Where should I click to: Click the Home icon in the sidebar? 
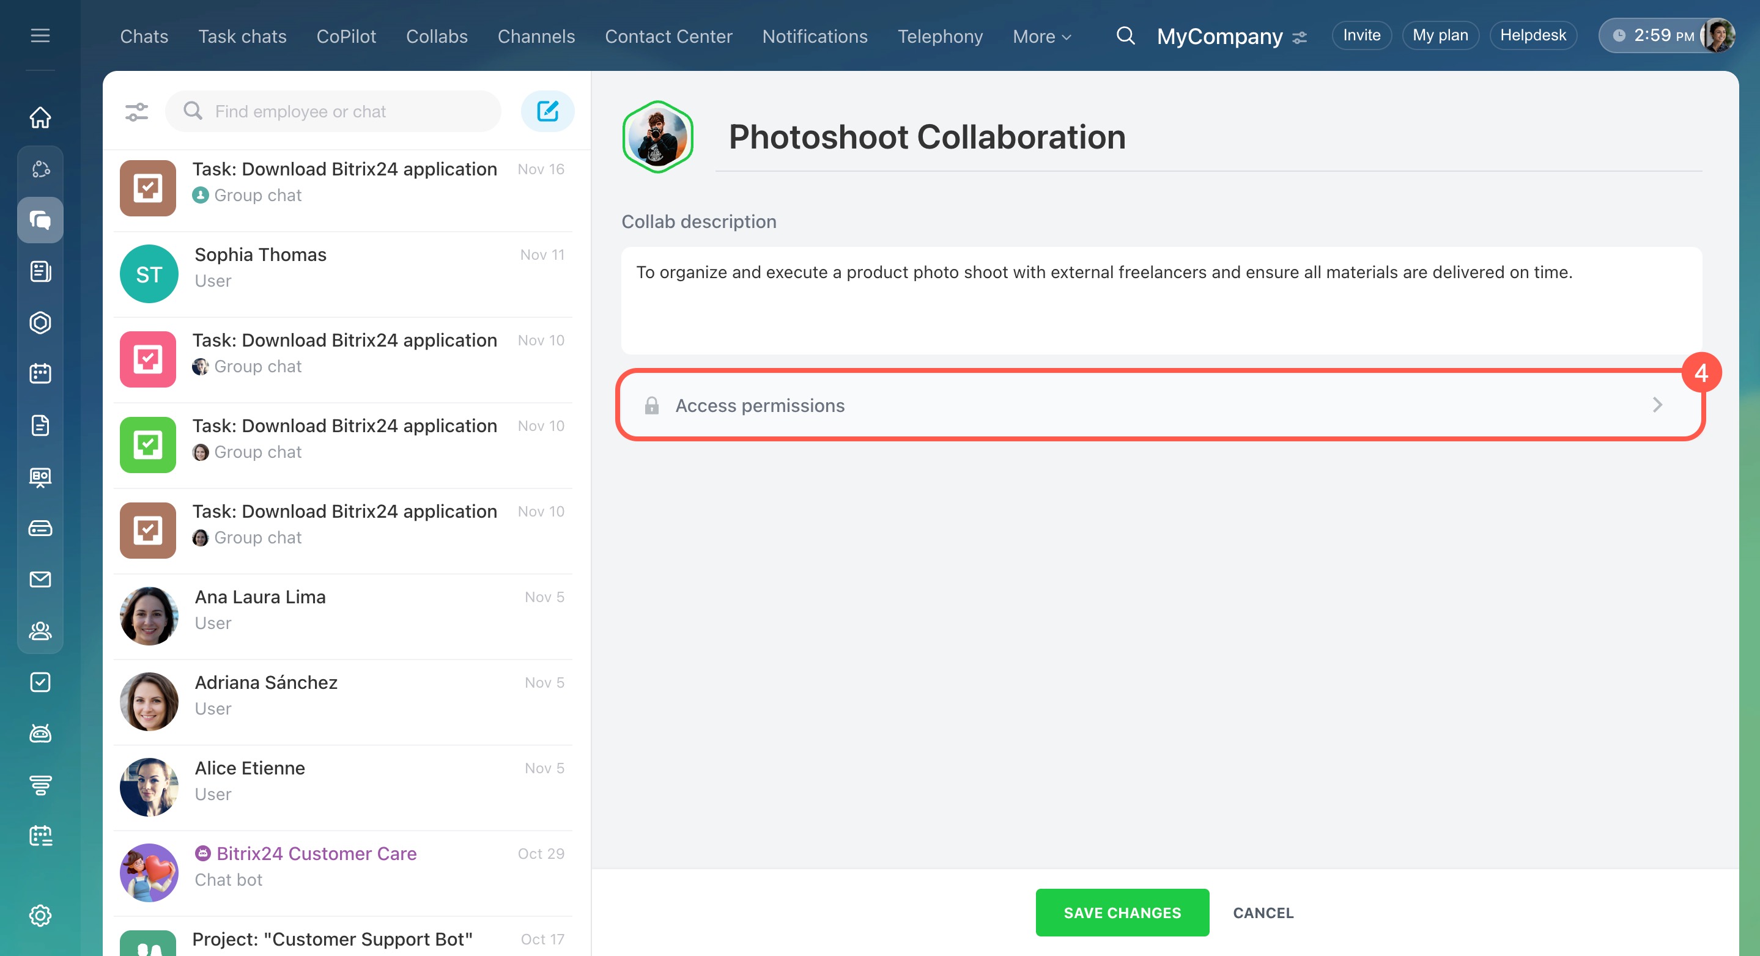[x=40, y=117]
